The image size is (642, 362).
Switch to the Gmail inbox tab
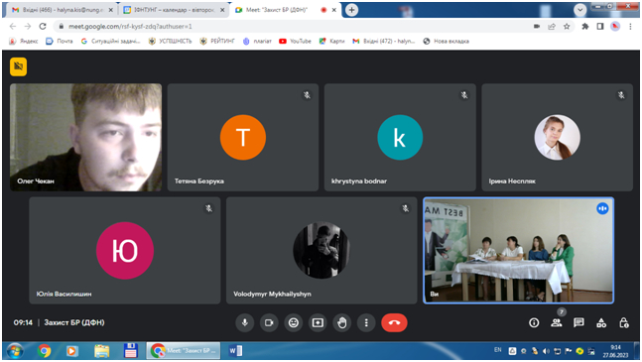point(61,10)
